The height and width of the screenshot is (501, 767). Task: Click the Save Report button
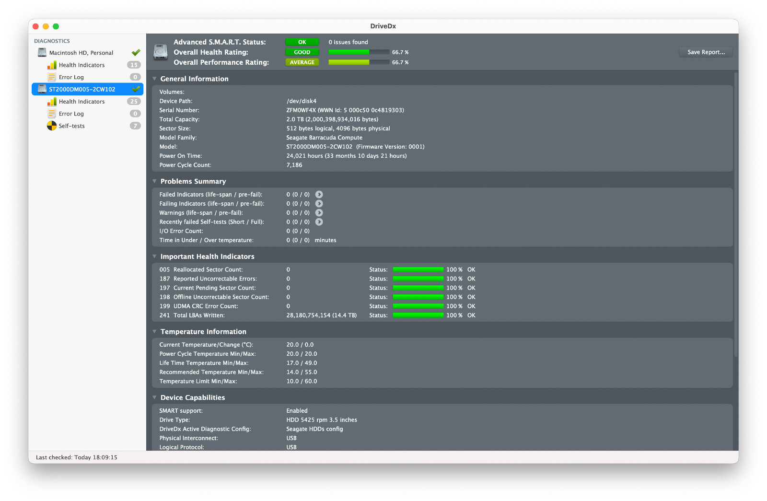[x=706, y=52]
